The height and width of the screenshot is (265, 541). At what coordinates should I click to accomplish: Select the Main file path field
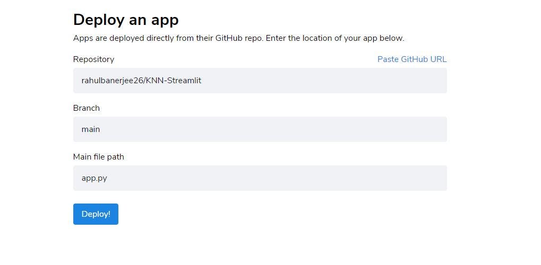coord(260,178)
